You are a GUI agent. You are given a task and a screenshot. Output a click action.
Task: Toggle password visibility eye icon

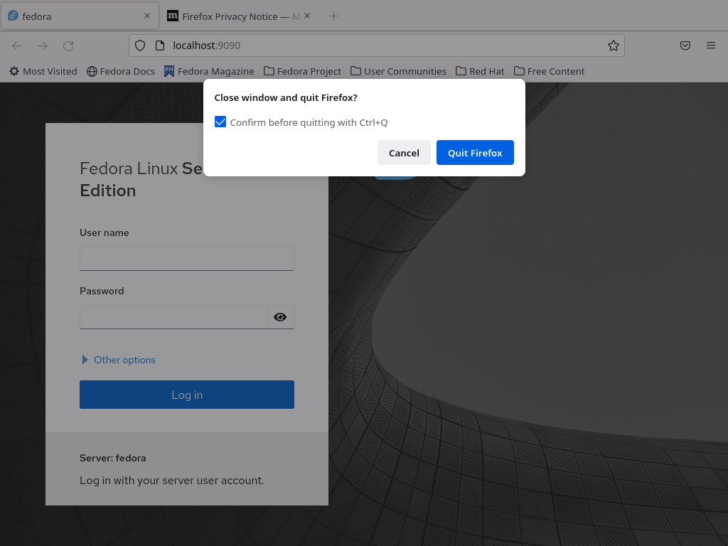tap(280, 317)
